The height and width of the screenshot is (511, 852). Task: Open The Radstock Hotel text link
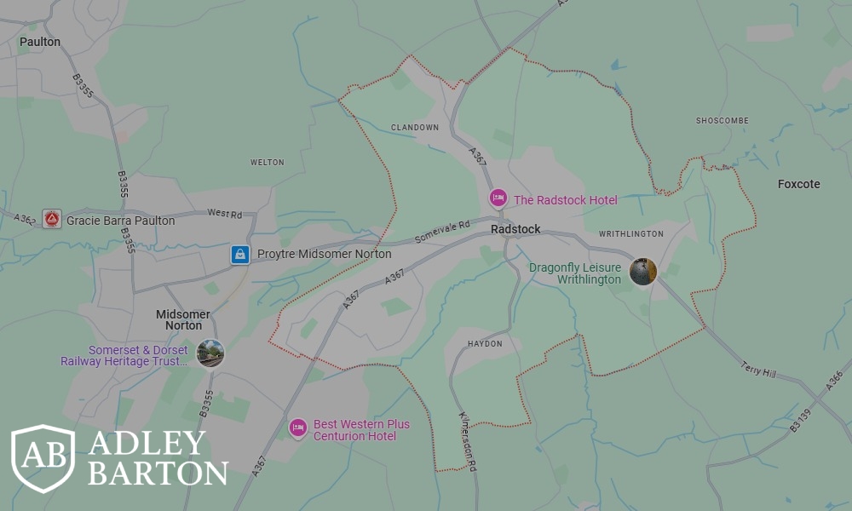[x=566, y=200]
